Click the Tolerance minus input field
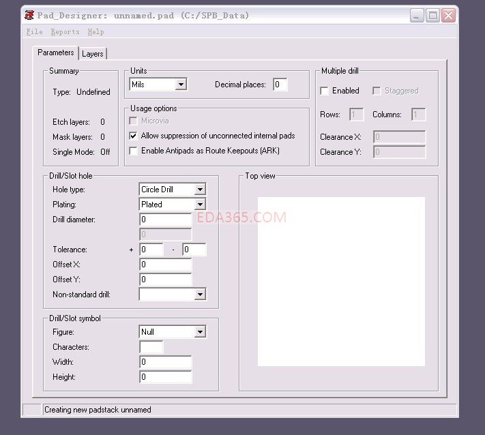Image resolution: width=485 pixels, height=435 pixels. pos(194,250)
